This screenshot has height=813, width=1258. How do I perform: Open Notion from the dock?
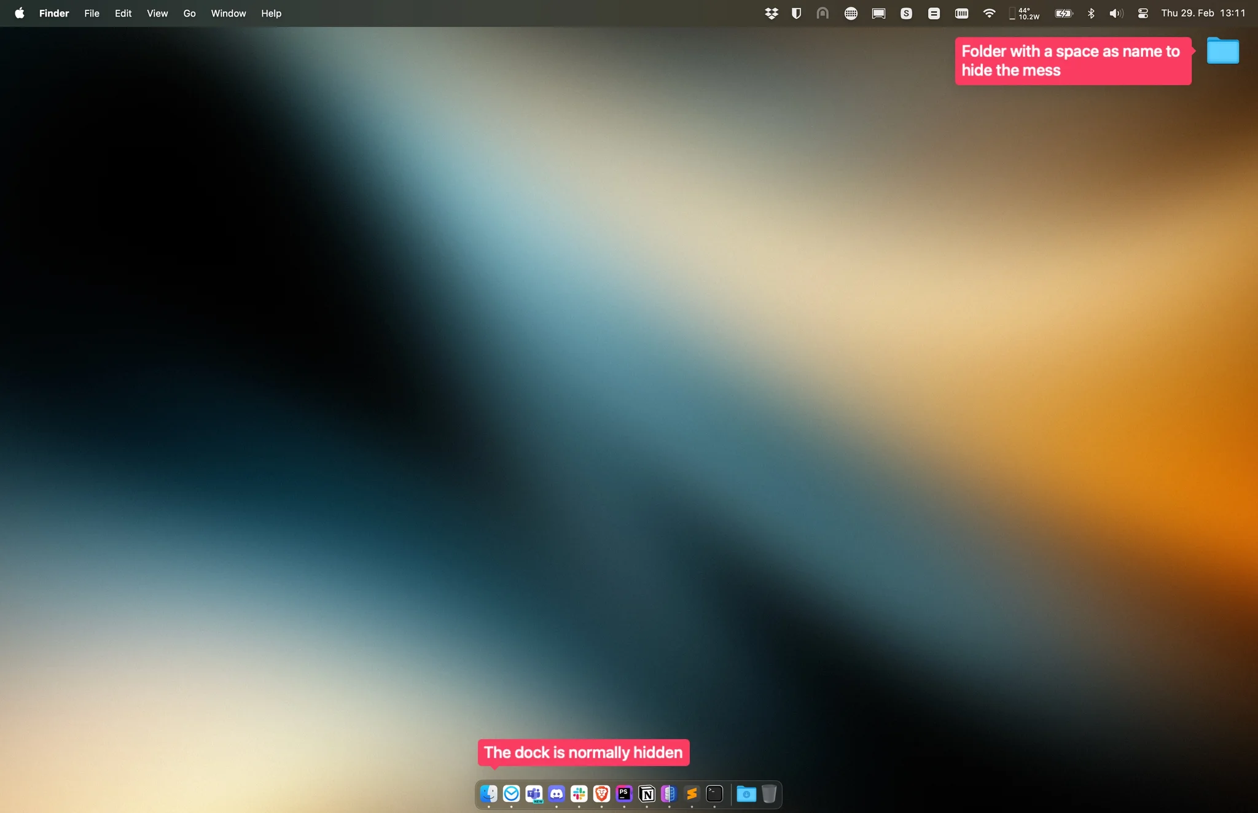tap(647, 794)
